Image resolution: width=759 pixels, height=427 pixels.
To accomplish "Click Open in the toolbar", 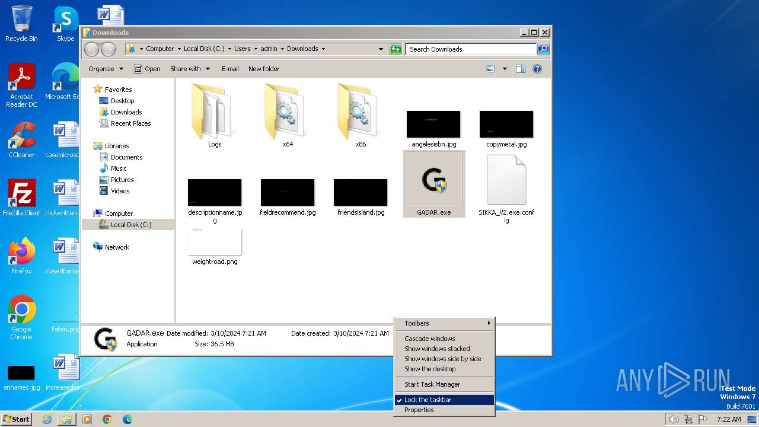I will coord(147,69).
